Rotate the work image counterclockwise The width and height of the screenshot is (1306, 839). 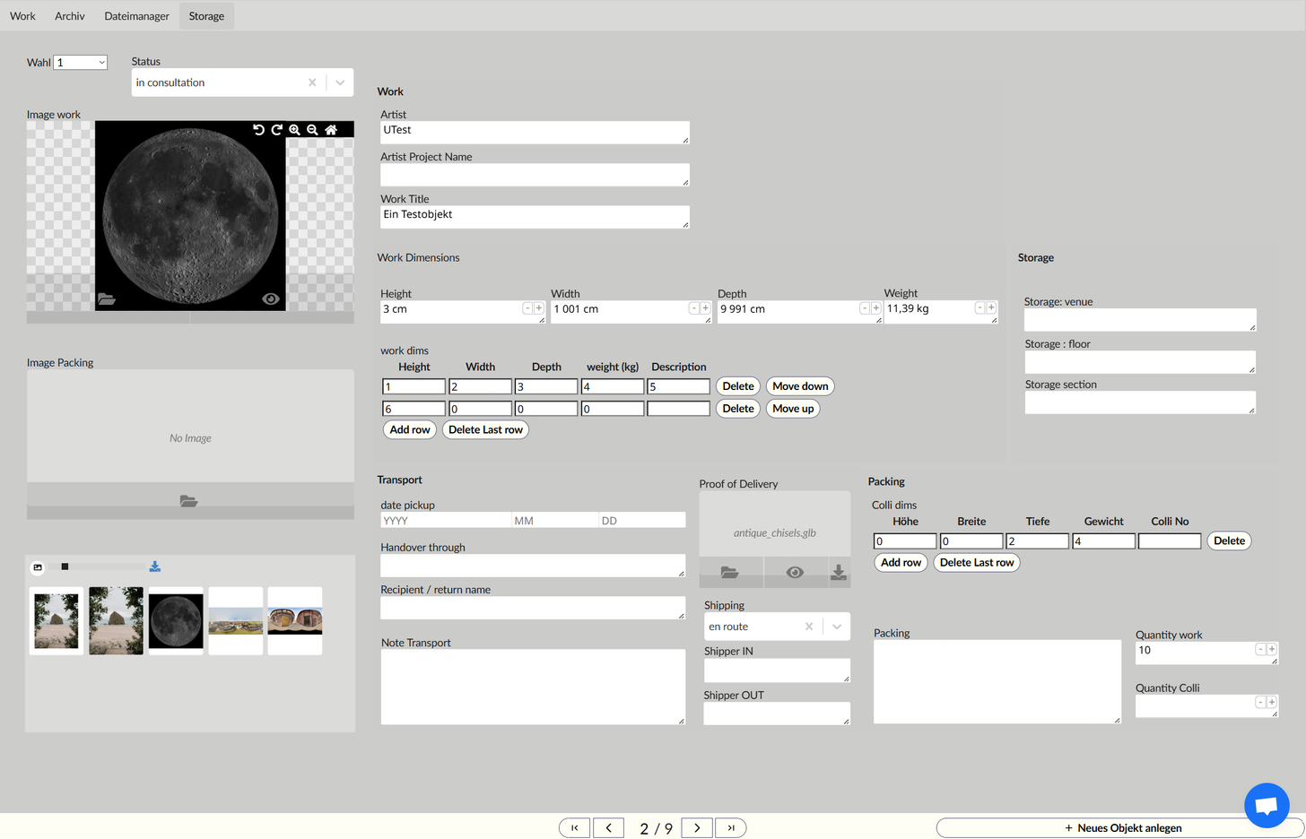click(x=258, y=130)
